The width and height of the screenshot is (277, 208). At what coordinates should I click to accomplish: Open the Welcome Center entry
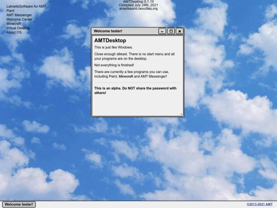click(x=19, y=20)
